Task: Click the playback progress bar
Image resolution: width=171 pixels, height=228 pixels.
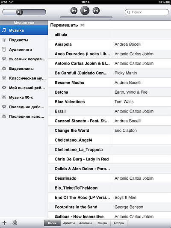Action: tap(86, 18)
